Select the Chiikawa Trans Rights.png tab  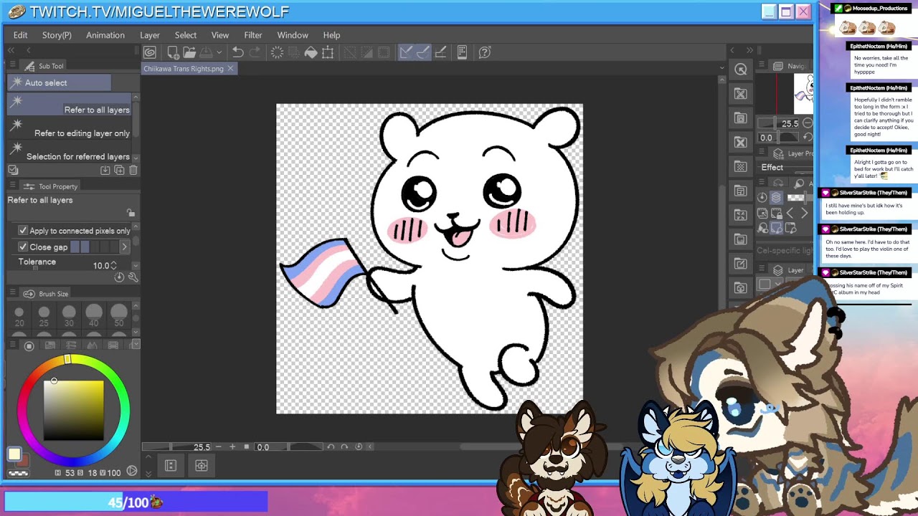(x=184, y=69)
